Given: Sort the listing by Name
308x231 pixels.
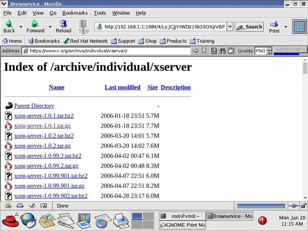Looking at the screenshot, I should 57,87.
